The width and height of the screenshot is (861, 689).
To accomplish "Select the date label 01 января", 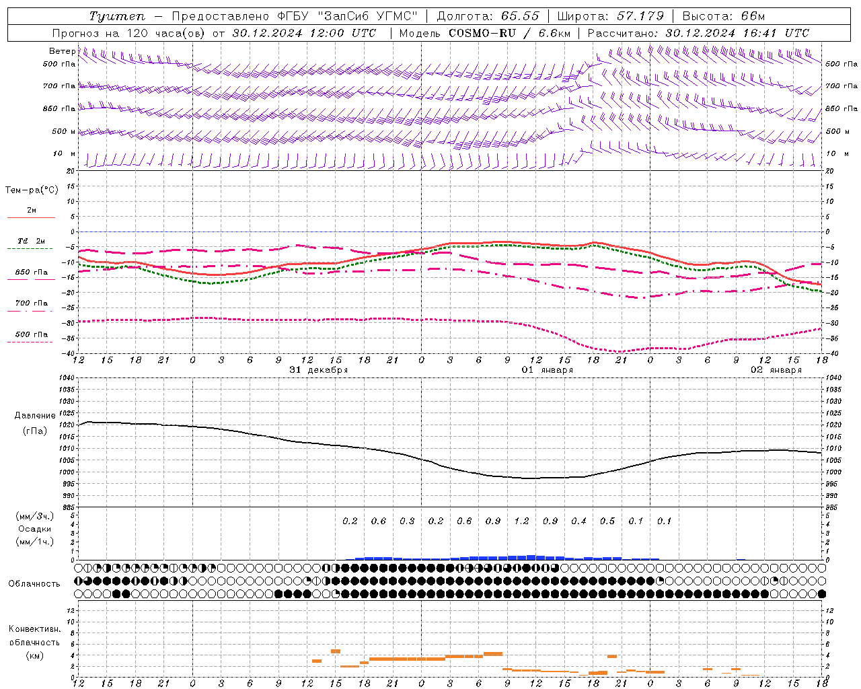I will point(547,370).
